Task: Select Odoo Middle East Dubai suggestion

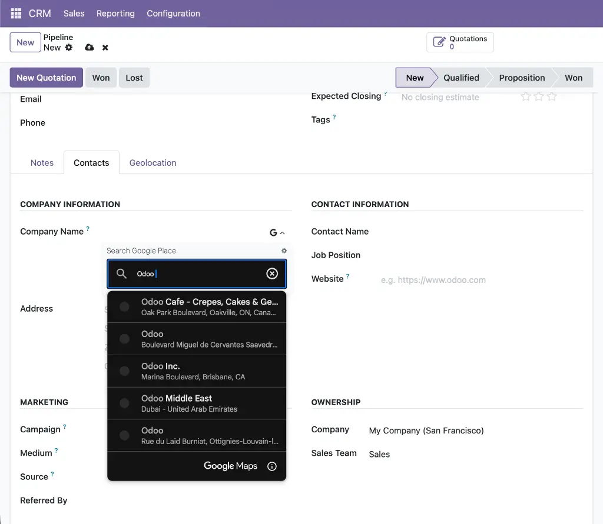Action: coord(197,403)
